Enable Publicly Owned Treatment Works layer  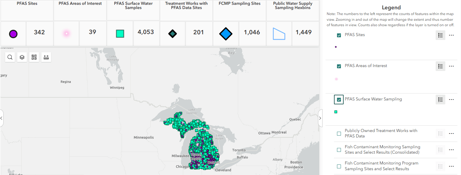pos(339,134)
